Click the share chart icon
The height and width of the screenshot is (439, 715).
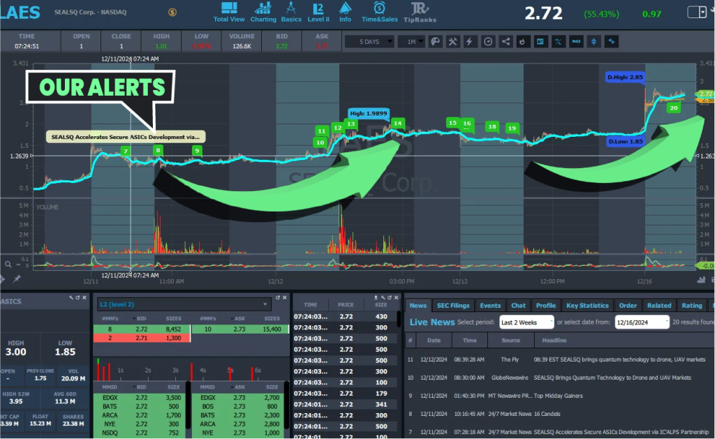coord(506,42)
